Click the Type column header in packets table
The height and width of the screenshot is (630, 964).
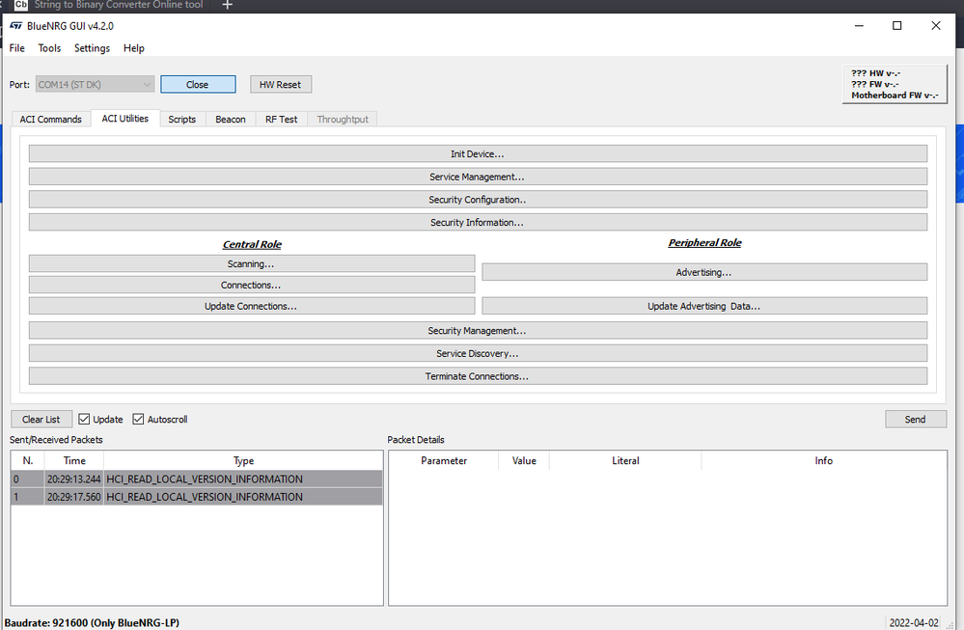(243, 460)
